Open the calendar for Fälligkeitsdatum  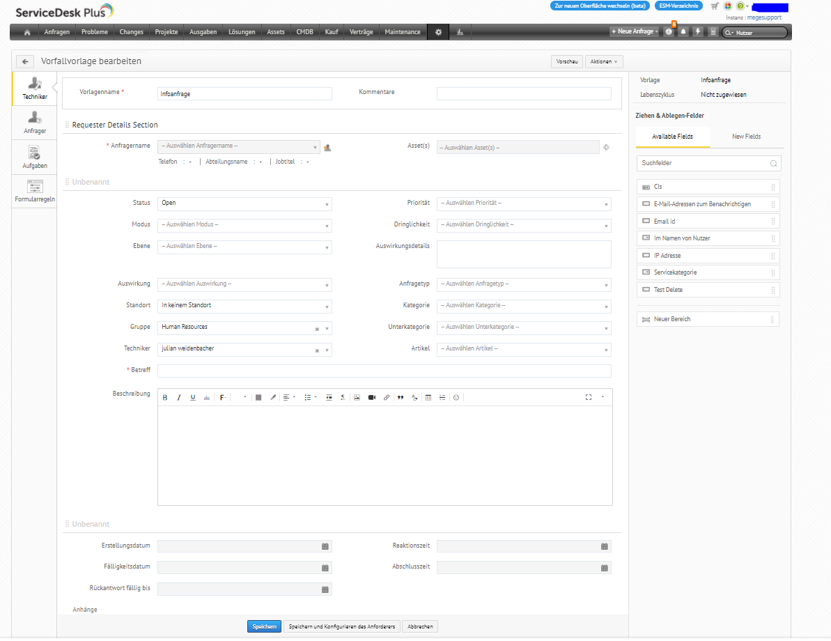point(325,569)
